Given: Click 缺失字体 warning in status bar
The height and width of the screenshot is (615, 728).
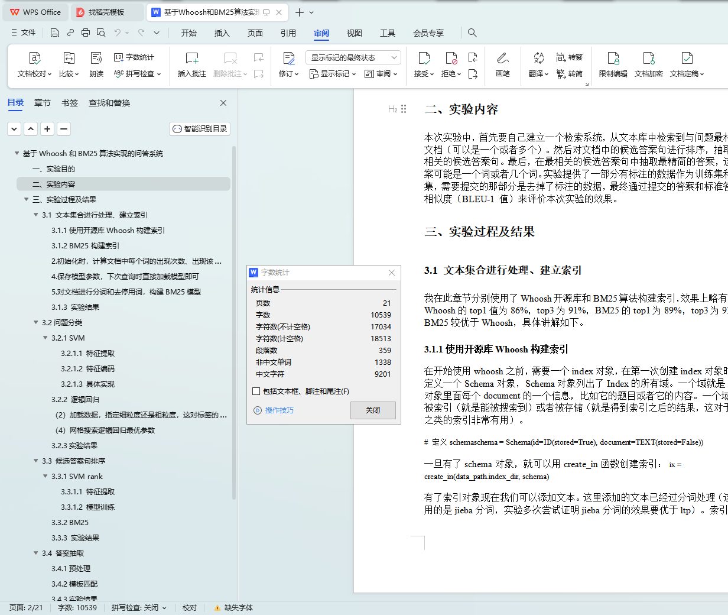Looking at the screenshot, I should coord(234,607).
